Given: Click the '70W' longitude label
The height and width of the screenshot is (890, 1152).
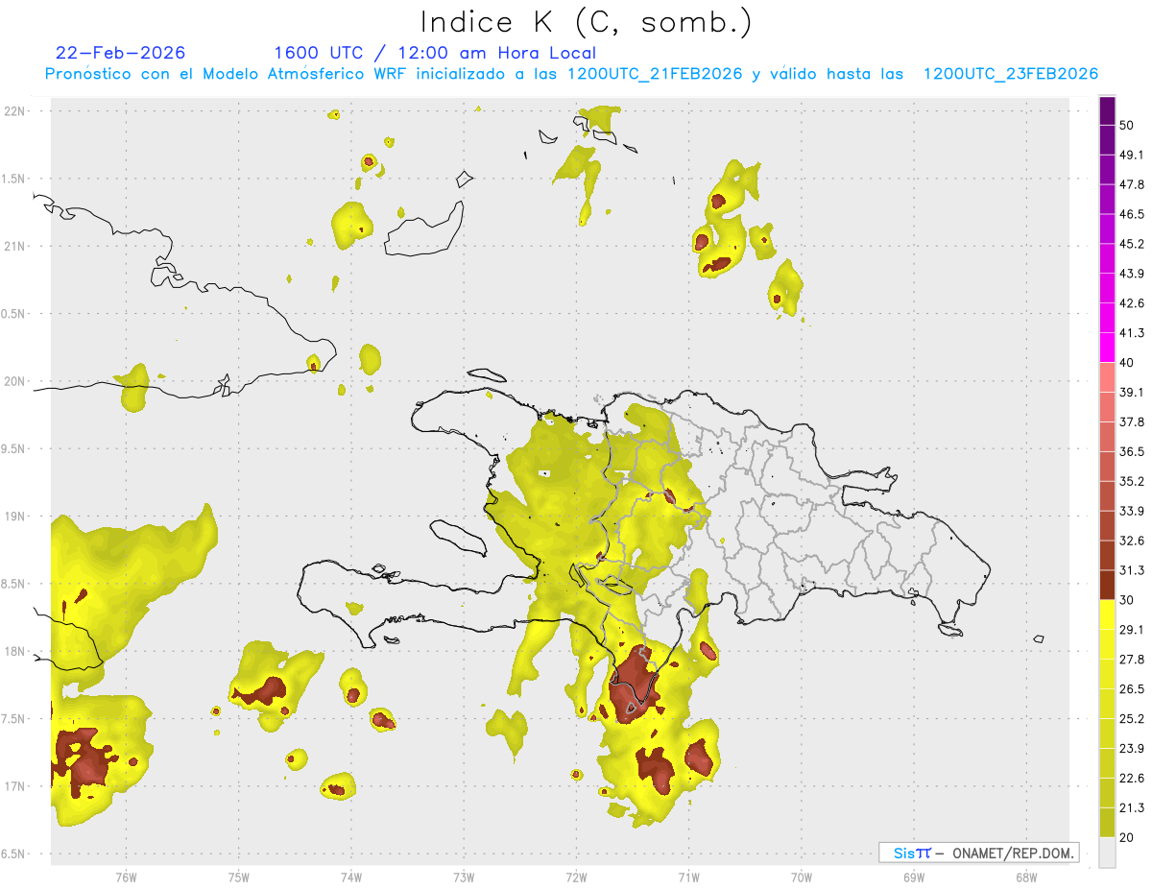Looking at the screenshot, I should pos(801,877).
